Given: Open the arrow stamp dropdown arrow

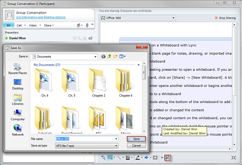Looking at the screenshot, I should pyautogui.click(x=150, y=157).
